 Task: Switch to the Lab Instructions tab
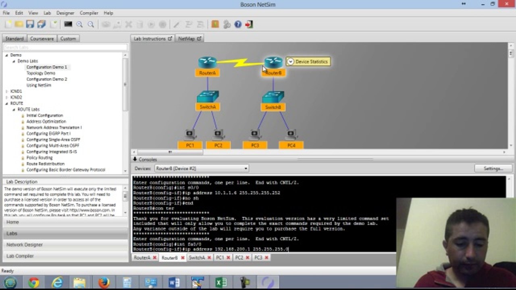(150, 39)
